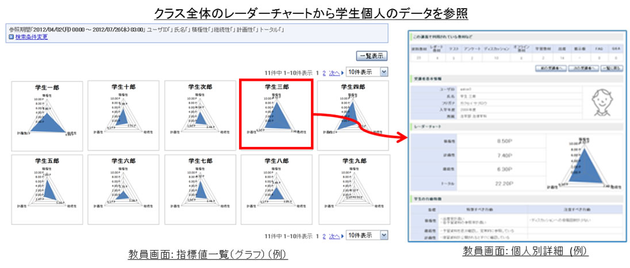View 学生六郎 radar chart card
Image resolution: width=630 pixels, height=268 pixels.
click(x=123, y=189)
